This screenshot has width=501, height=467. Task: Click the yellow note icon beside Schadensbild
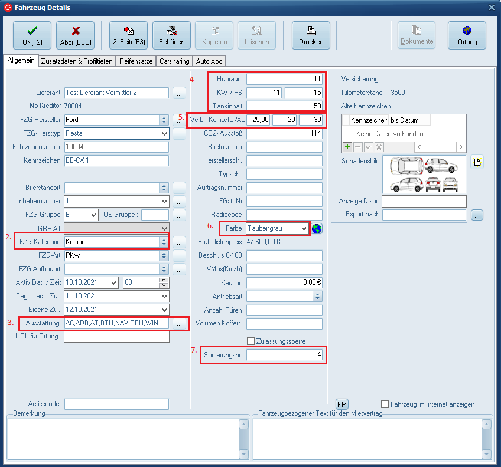point(477,163)
